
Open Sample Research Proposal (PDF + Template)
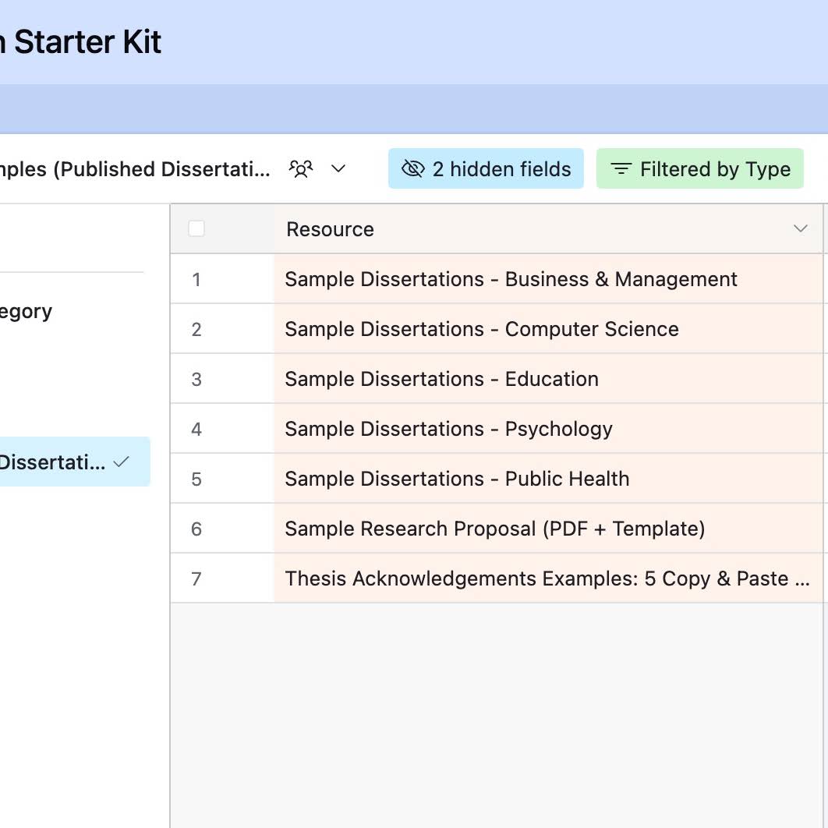click(495, 529)
